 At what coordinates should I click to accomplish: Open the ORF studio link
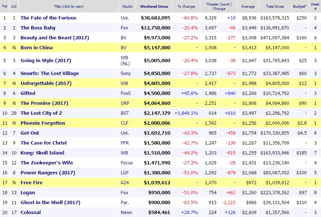(x=125, y=103)
